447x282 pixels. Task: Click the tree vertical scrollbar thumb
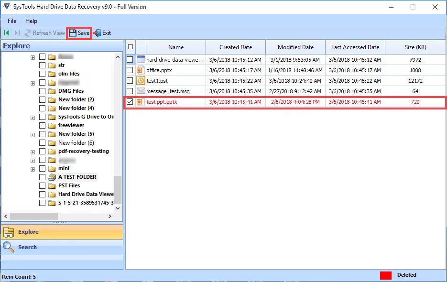[x=118, y=190]
